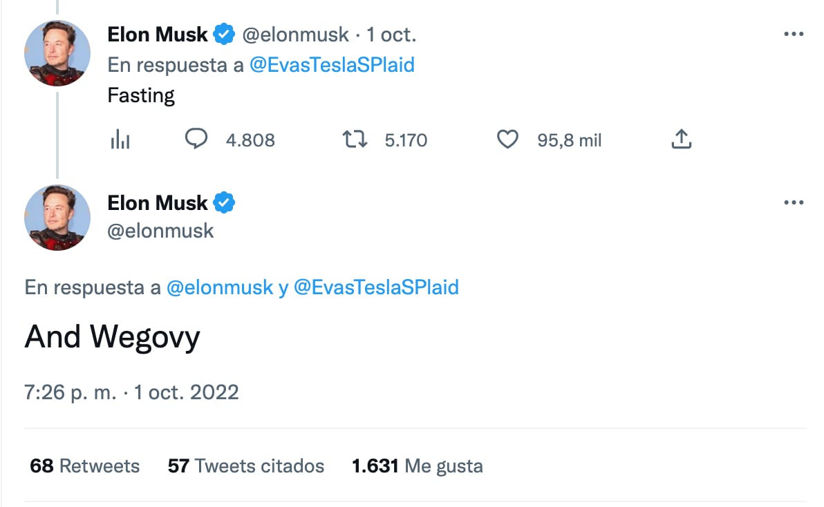Open @EvasTeslaSPlaid mention under the Wegovy tweet header
The width and height of the screenshot is (824, 507).
(376, 287)
